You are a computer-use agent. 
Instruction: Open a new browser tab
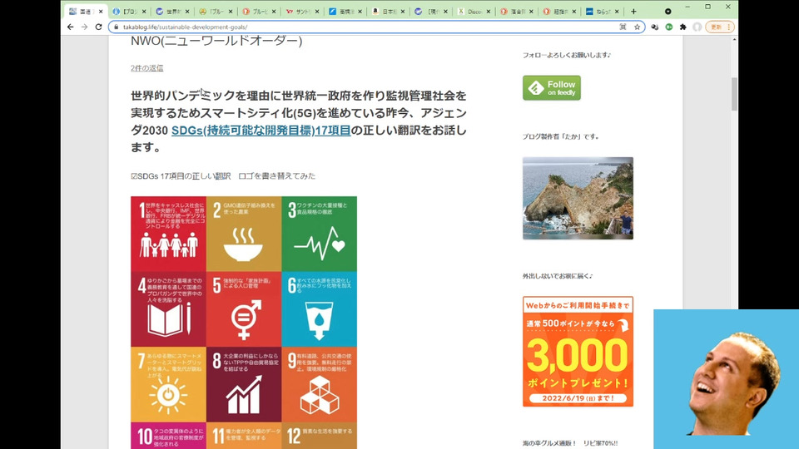click(633, 12)
